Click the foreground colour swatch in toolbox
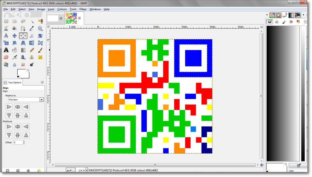 (x=21, y=72)
